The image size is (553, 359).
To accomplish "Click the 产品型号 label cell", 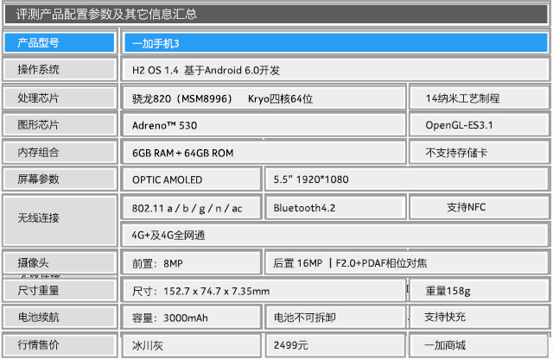I will pyautogui.click(x=59, y=42).
